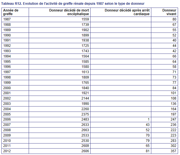This screenshot has width=180, height=155.
Task: Click the value 1743 in the 1993 row
Action: click(x=85, y=51)
